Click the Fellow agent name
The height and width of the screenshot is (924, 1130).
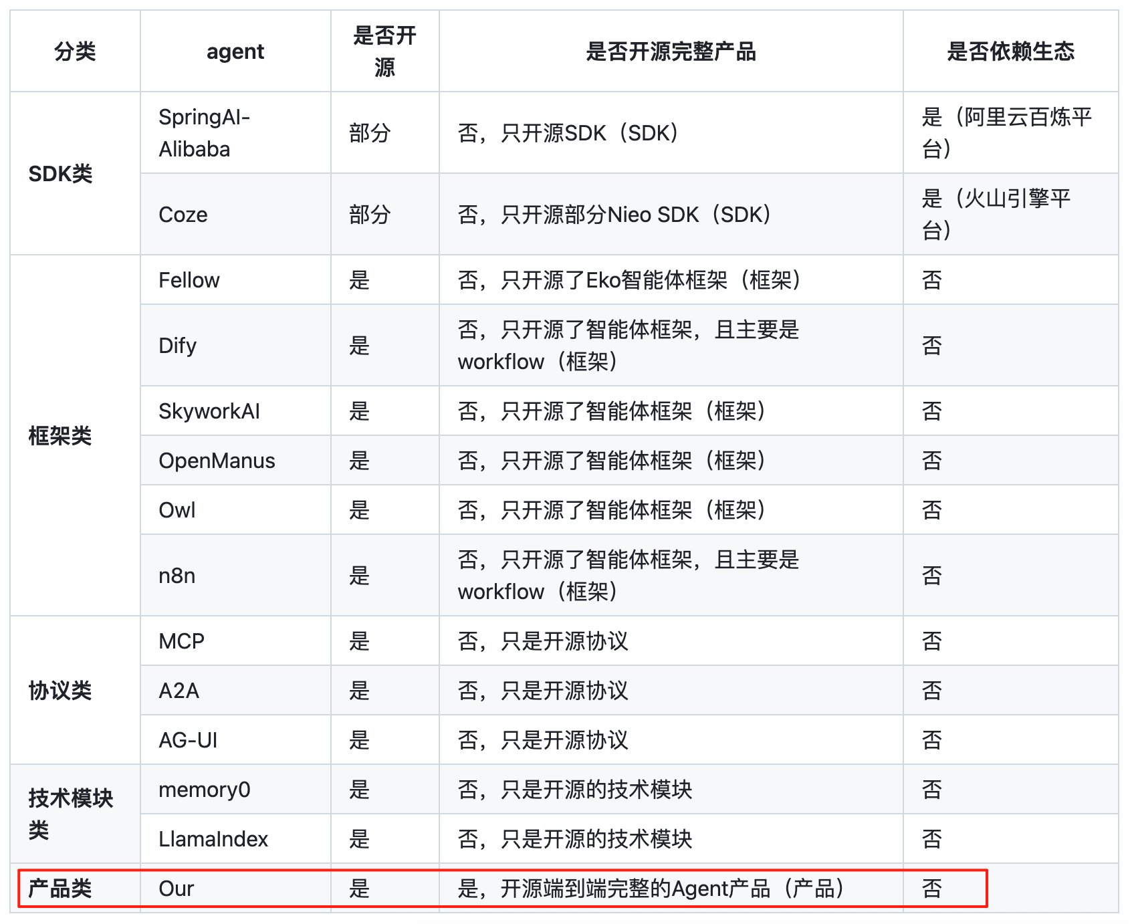189,280
